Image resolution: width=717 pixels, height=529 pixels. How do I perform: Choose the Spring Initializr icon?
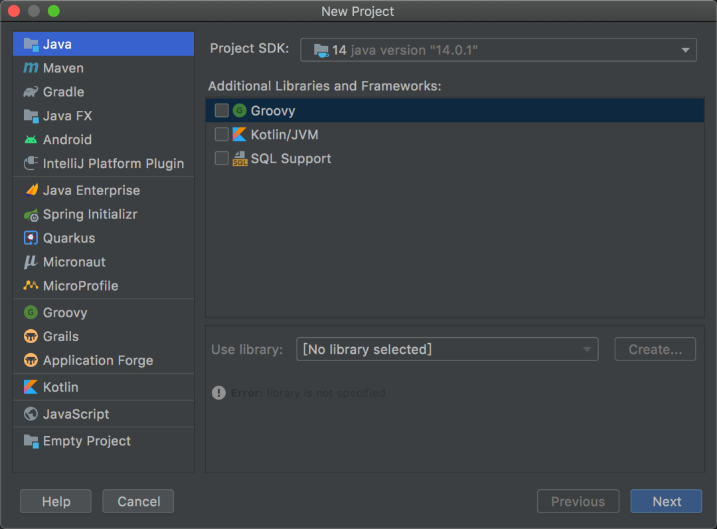[x=31, y=215]
